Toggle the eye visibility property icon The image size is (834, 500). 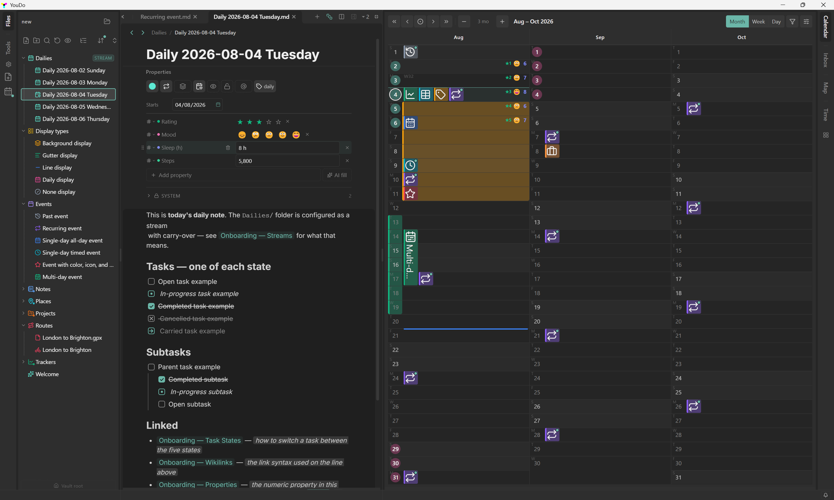(213, 86)
